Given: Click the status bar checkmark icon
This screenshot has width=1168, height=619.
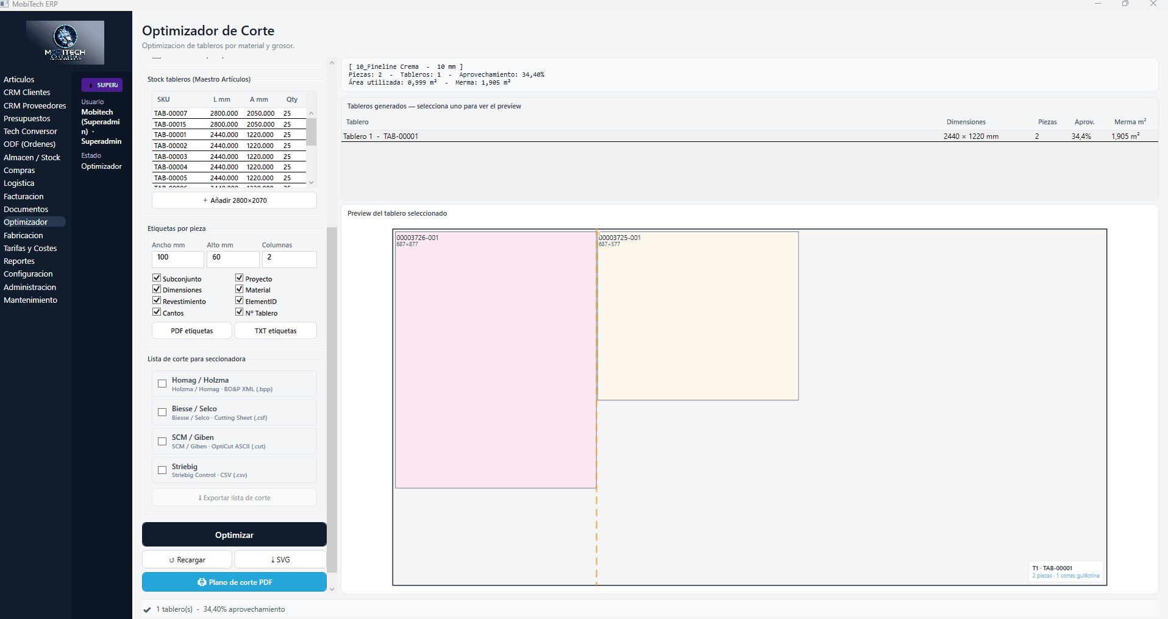Looking at the screenshot, I should [147, 609].
